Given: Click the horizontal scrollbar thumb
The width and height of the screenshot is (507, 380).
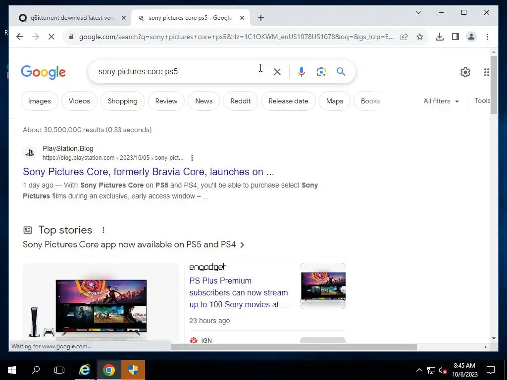Looking at the screenshot, I should click(294, 347).
